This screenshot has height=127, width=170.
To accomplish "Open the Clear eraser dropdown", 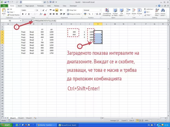I will (x=148, y=15).
